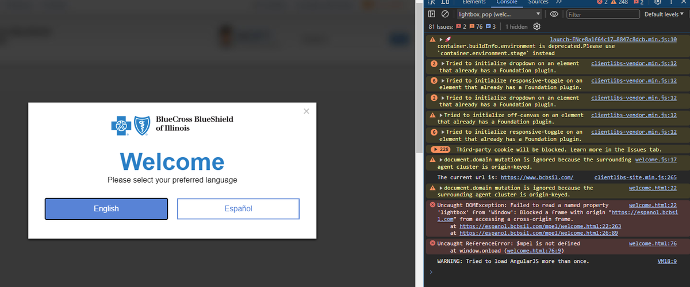Switch to the Elements tab

(x=474, y=2)
